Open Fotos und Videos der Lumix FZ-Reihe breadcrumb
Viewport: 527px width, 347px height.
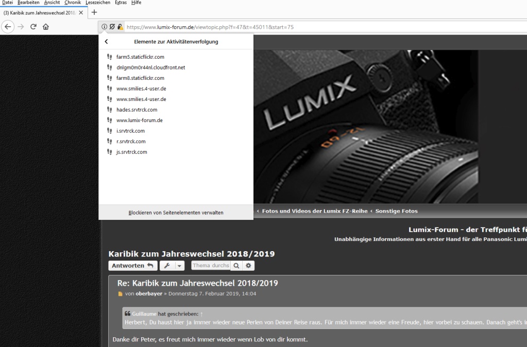coord(315,211)
